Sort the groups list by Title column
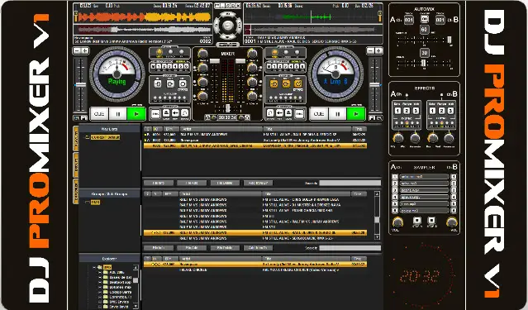Screen dimensions: 528x310 (x=306, y=194)
